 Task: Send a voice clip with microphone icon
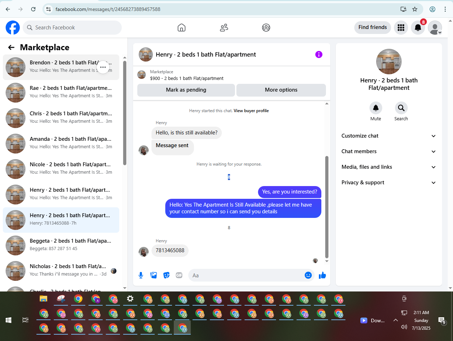coord(141,275)
